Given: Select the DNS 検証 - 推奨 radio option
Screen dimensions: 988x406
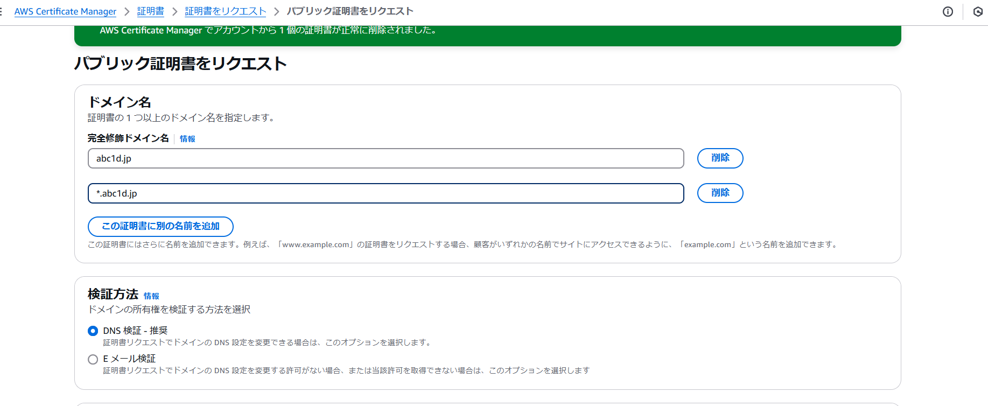Looking at the screenshot, I should pos(93,331).
